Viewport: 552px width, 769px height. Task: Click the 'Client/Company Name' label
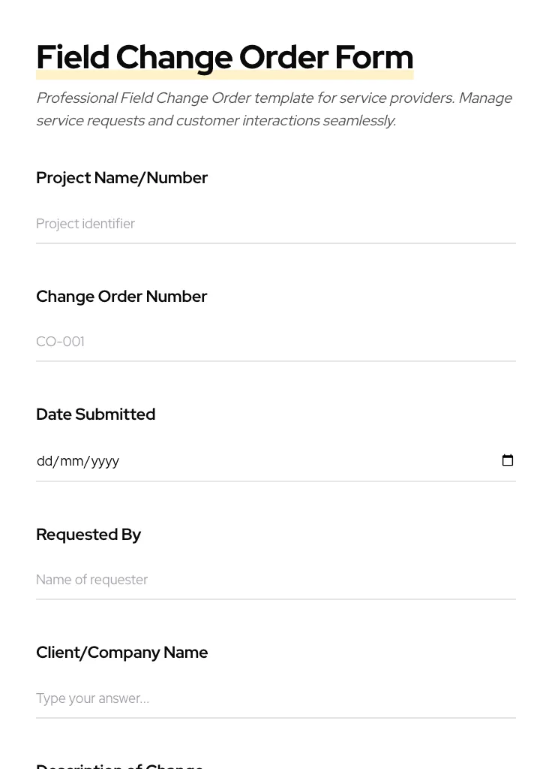tap(121, 653)
